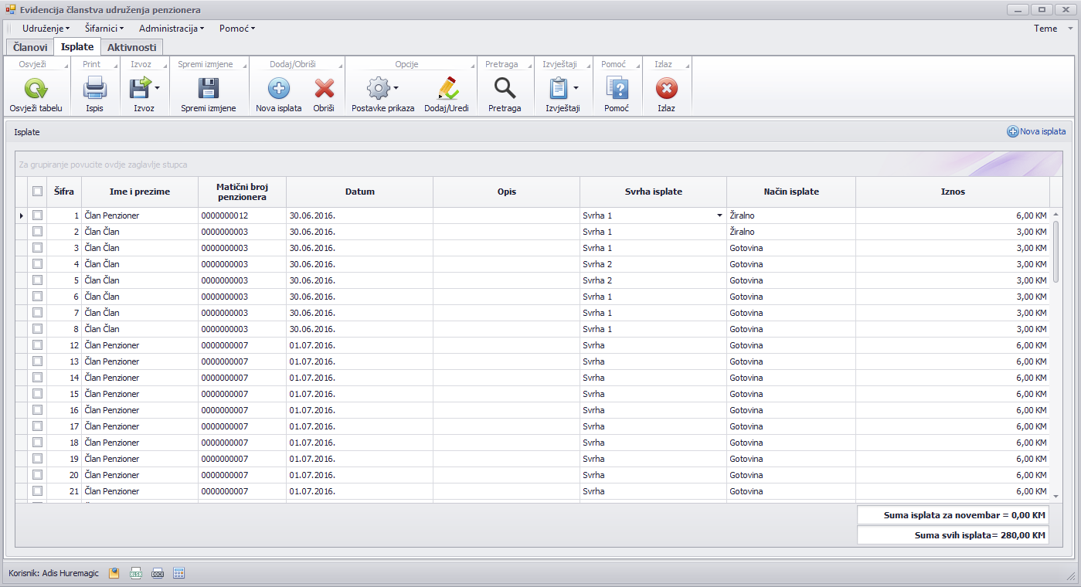Check the checkbox for row with Šifra 21

pos(37,491)
